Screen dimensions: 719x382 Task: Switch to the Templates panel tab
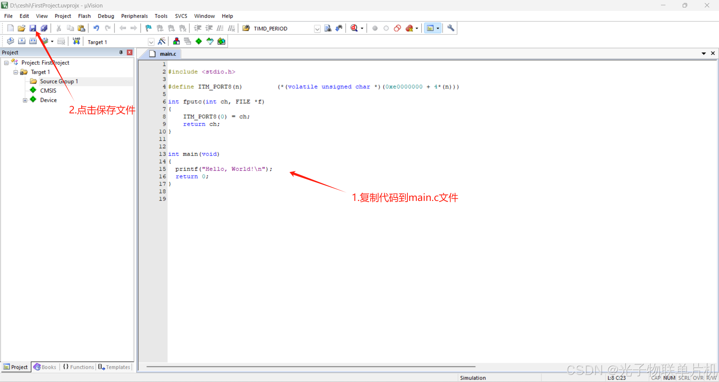click(114, 367)
